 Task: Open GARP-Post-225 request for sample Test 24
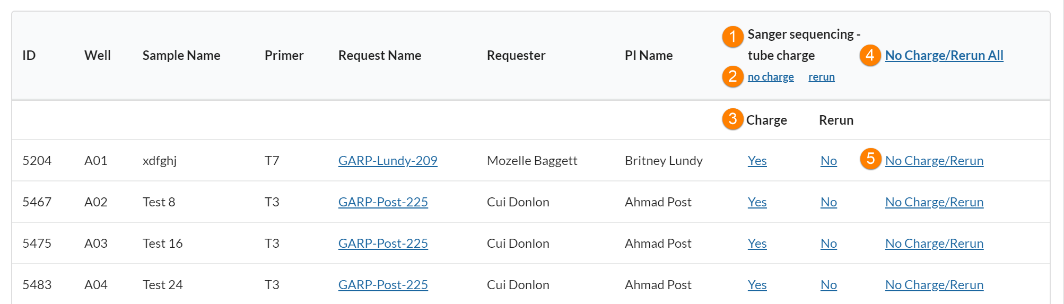click(x=383, y=284)
